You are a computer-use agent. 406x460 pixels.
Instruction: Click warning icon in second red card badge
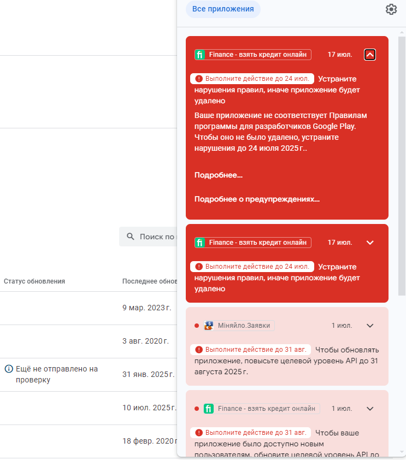coord(199,267)
